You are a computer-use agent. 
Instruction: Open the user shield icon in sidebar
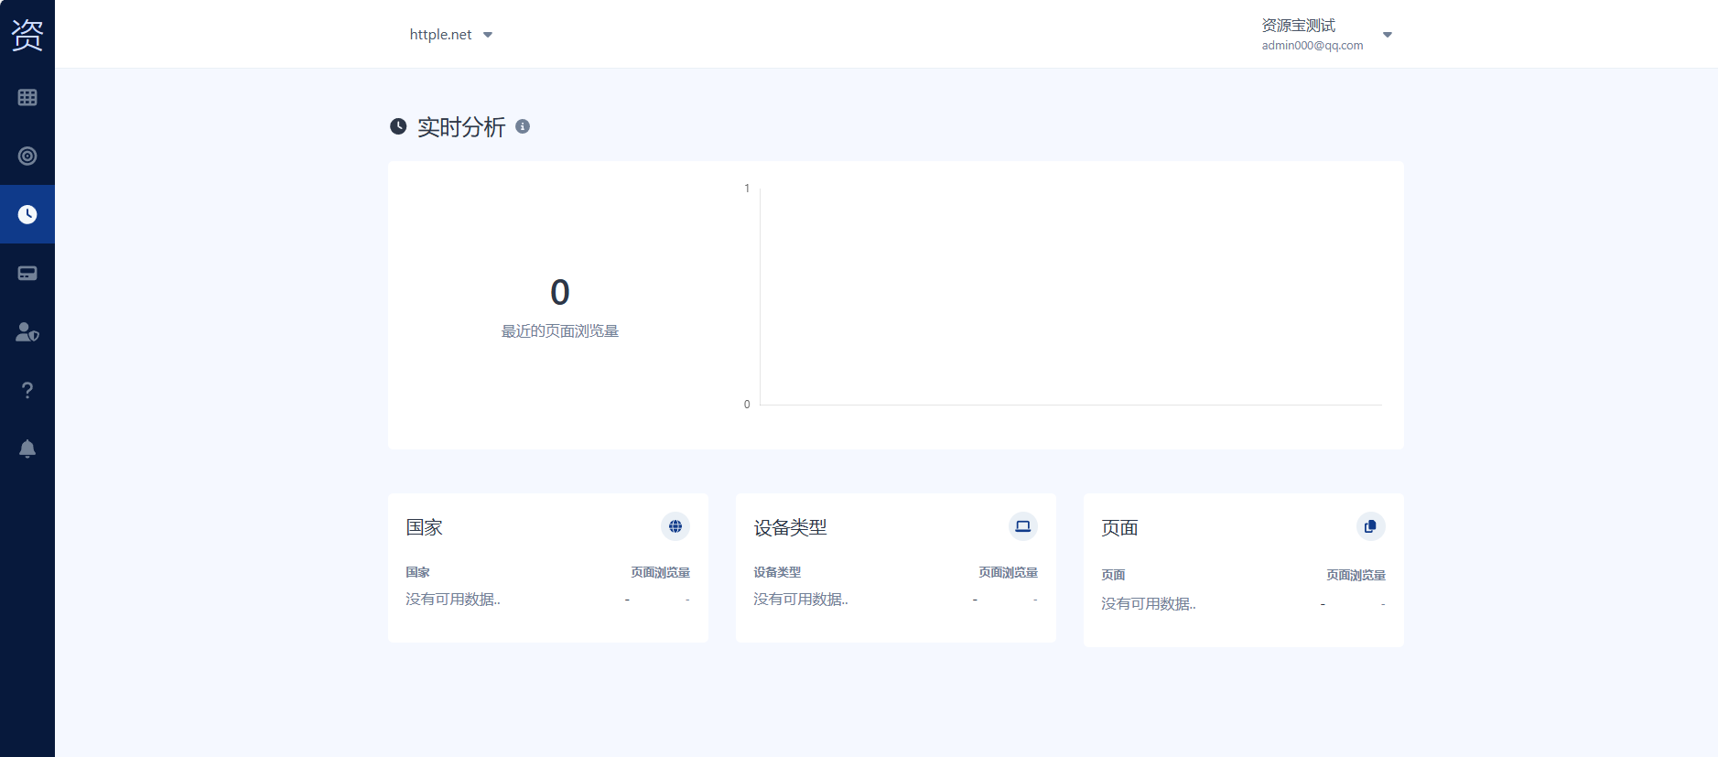tap(27, 331)
